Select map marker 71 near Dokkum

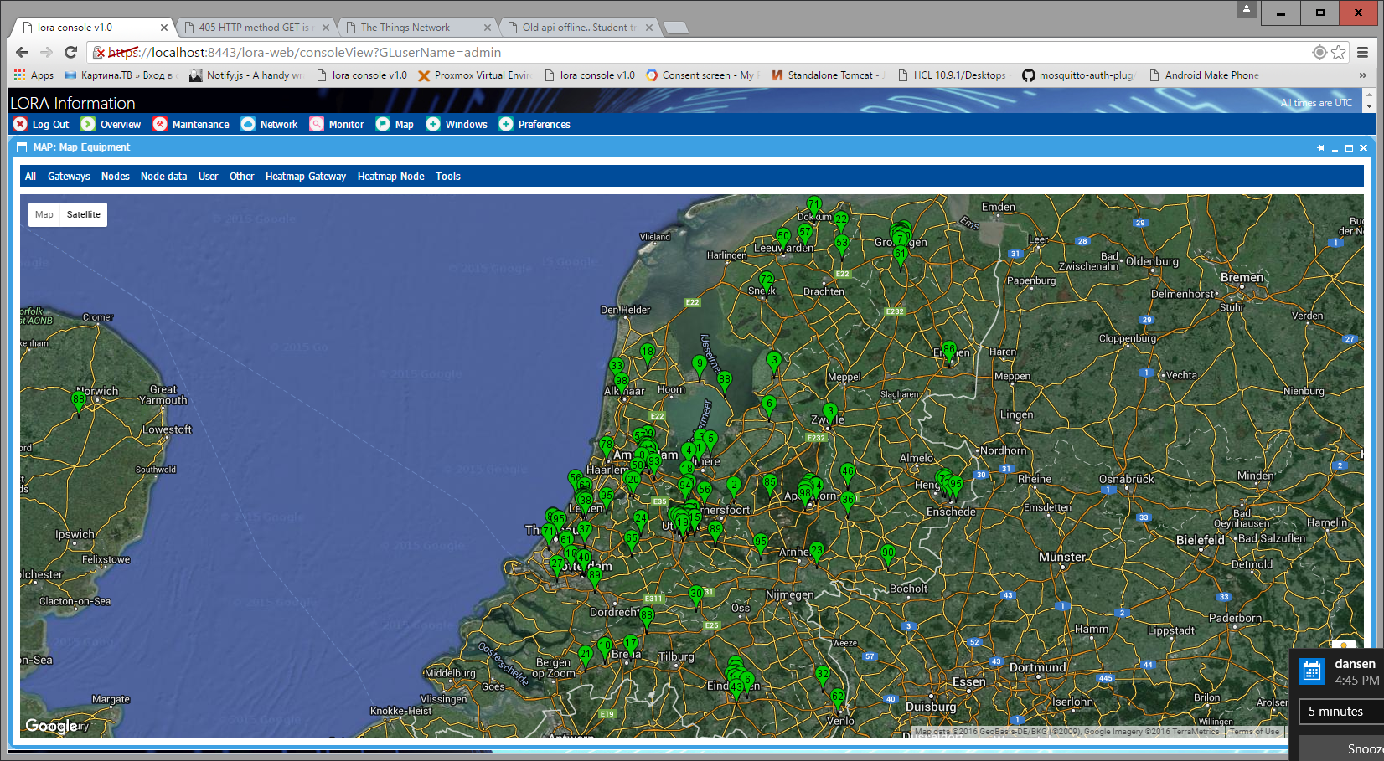[x=813, y=206]
